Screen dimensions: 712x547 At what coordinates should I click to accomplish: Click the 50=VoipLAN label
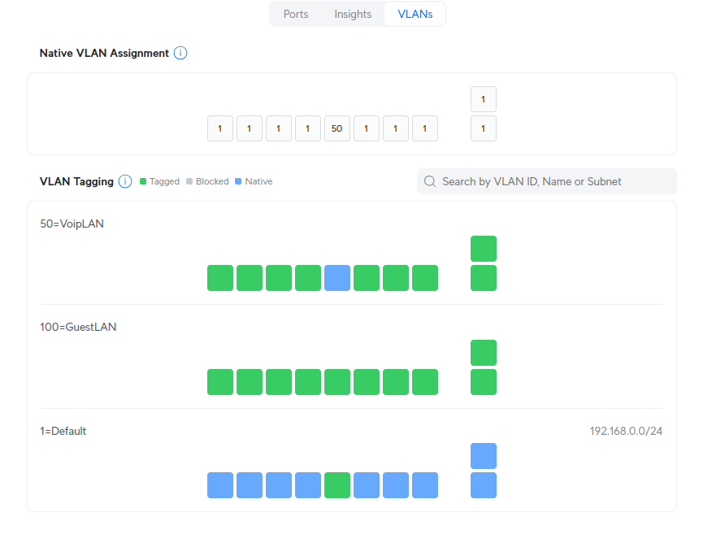pyautogui.click(x=72, y=224)
